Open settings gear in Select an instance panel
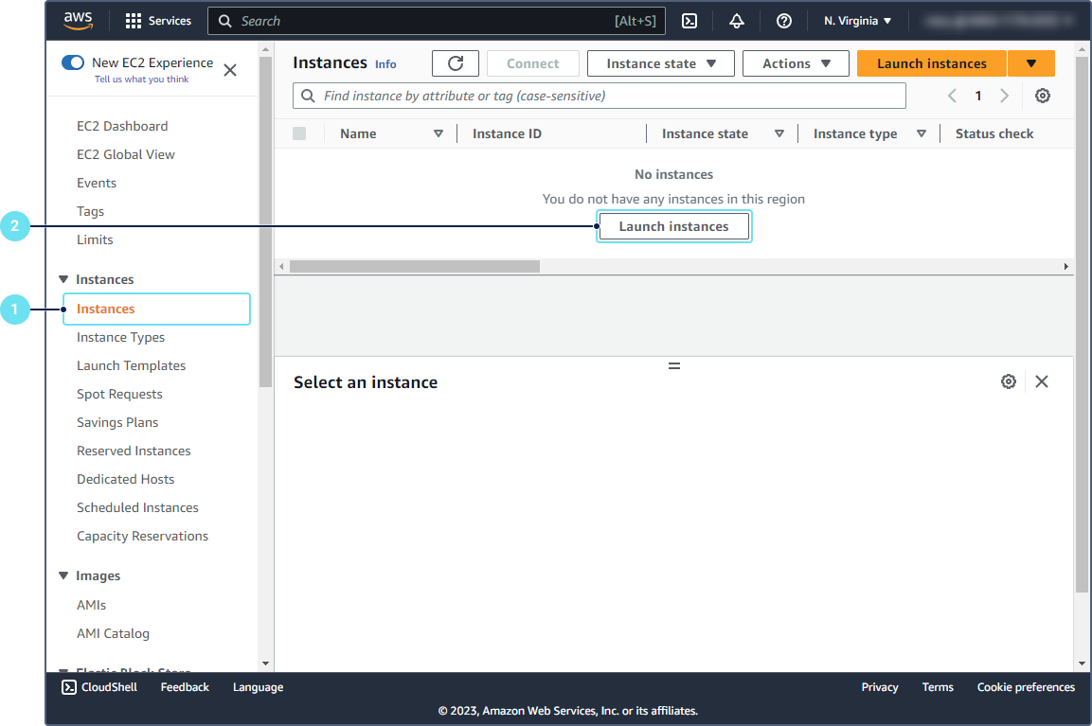The width and height of the screenshot is (1092, 726). coord(1009,381)
